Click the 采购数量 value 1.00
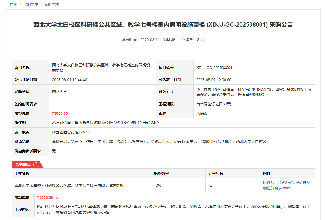This screenshot has height=220, width=326. coord(157,185)
